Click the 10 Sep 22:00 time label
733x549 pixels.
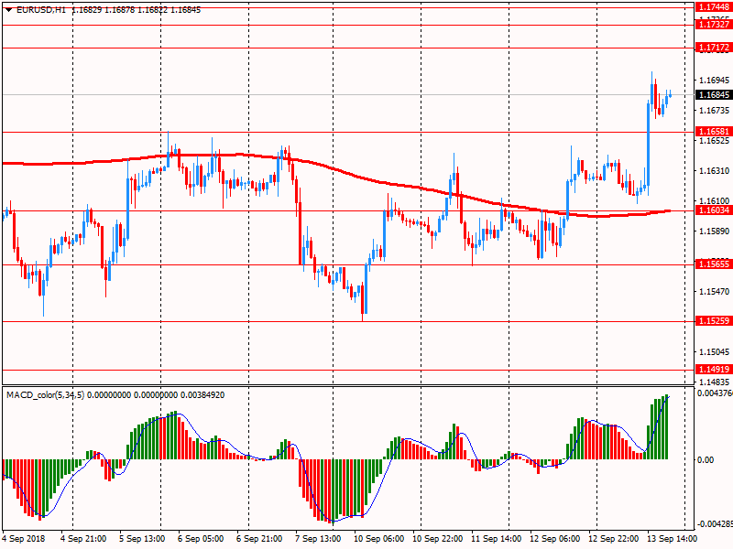click(438, 539)
